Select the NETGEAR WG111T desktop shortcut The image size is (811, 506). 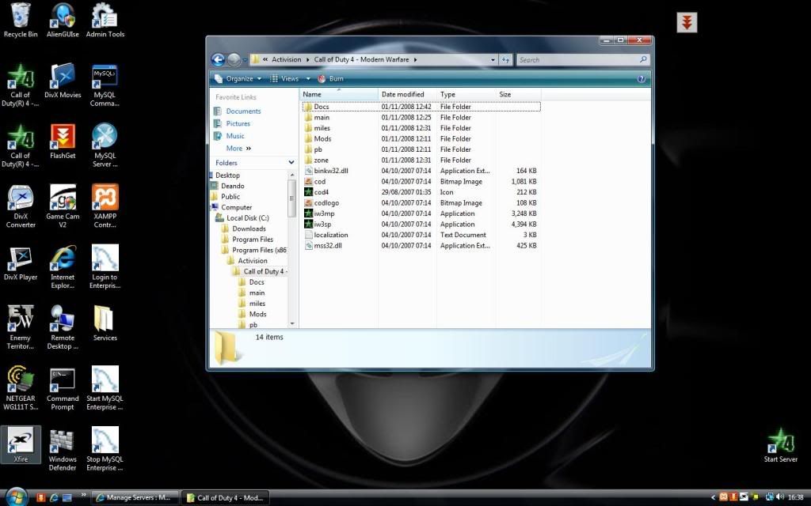coord(21,389)
